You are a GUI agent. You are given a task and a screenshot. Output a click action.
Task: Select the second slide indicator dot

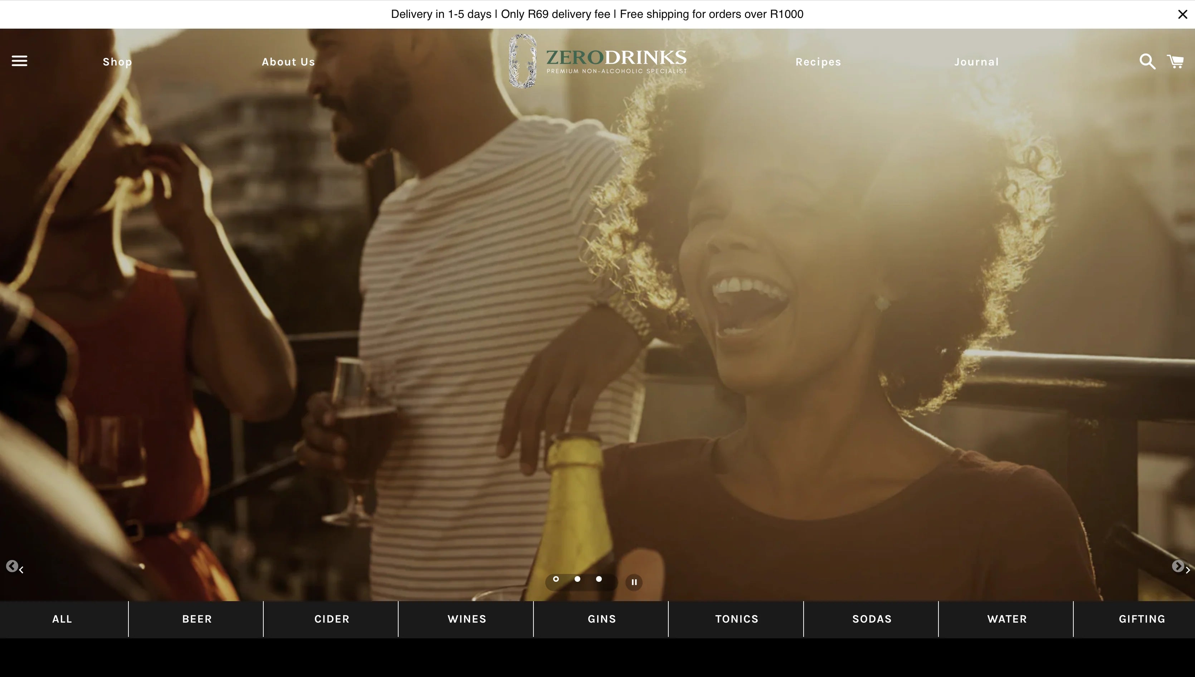pyautogui.click(x=577, y=579)
